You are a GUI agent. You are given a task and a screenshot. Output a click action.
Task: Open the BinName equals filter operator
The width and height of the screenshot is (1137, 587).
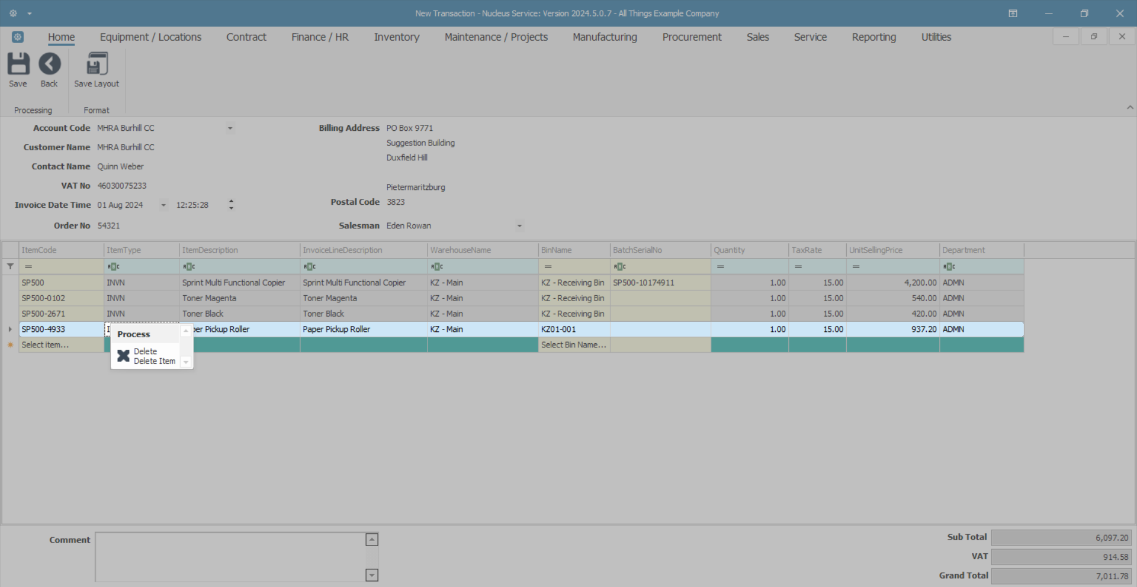548,266
